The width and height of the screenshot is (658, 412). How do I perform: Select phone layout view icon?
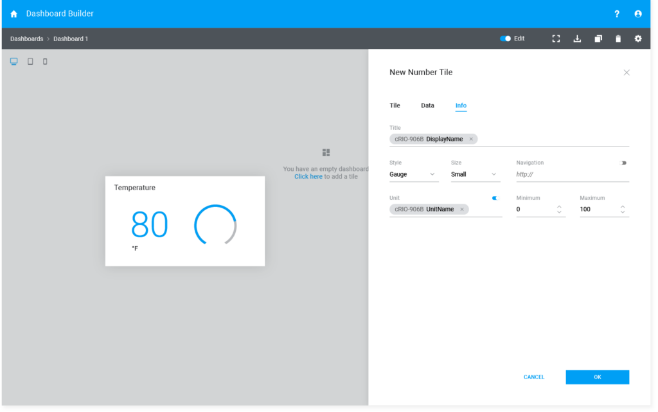click(x=45, y=61)
